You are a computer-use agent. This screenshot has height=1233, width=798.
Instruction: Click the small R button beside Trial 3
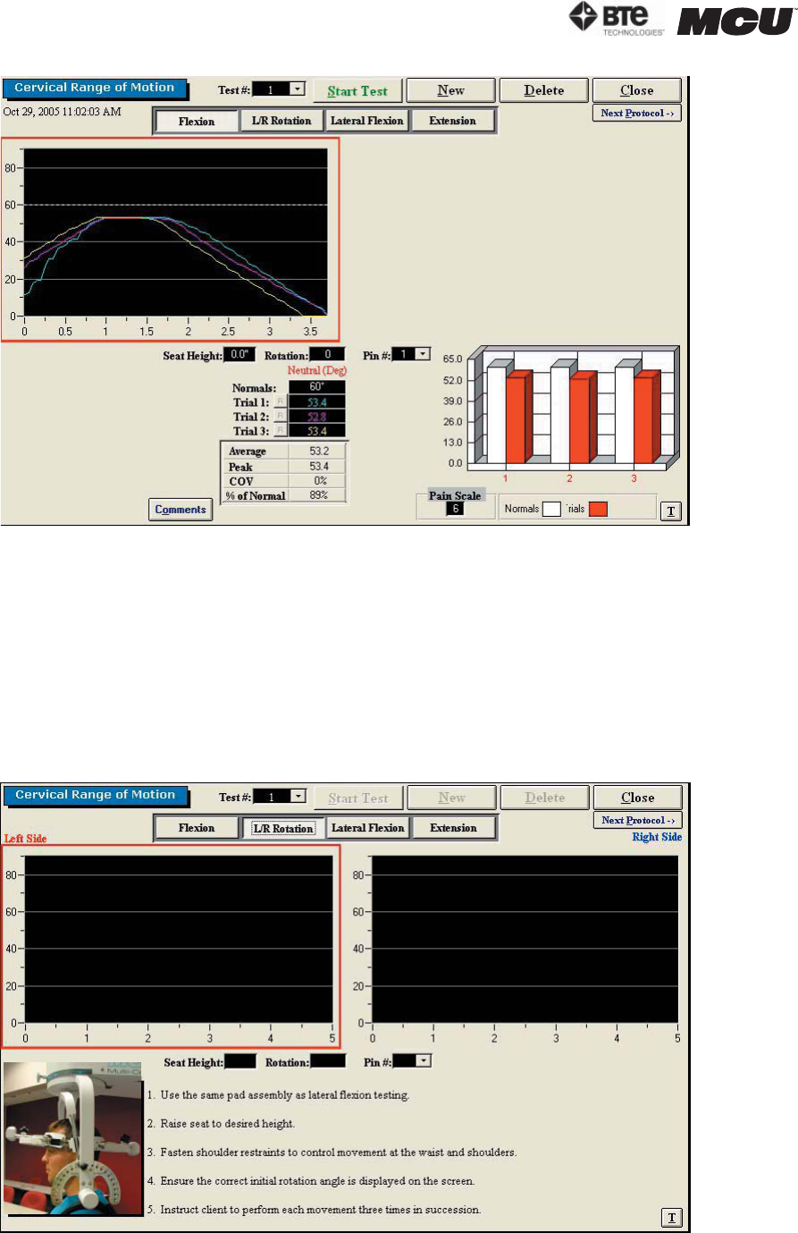click(x=280, y=431)
